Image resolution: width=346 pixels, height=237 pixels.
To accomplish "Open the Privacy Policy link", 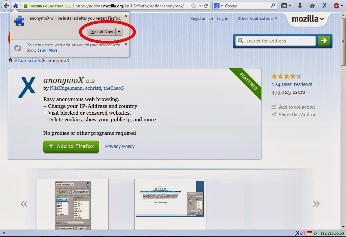I will (120, 146).
